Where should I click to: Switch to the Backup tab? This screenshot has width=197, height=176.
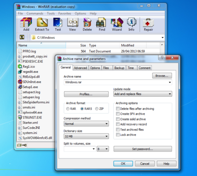click(119, 68)
